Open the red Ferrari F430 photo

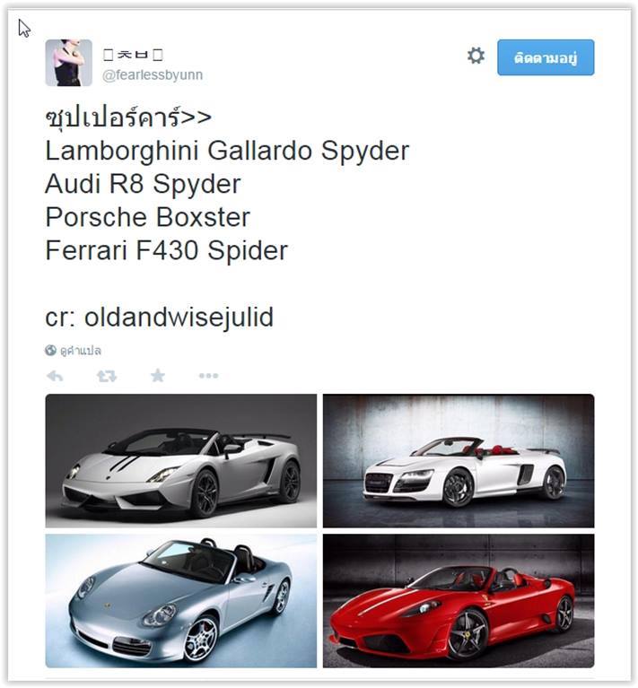pos(459,601)
